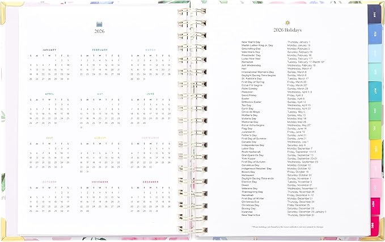Click the 2026 year heading
The image size is (385, 242).
click(x=99, y=31)
